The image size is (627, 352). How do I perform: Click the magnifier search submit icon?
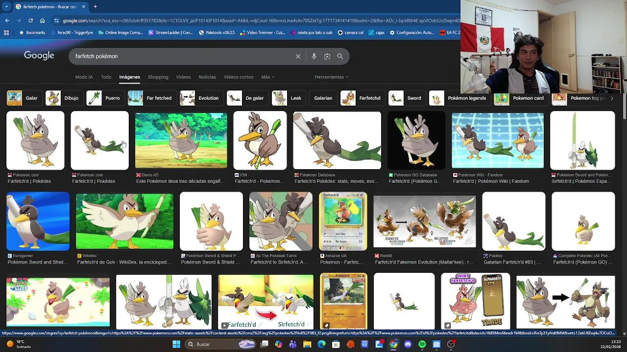(x=340, y=56)
